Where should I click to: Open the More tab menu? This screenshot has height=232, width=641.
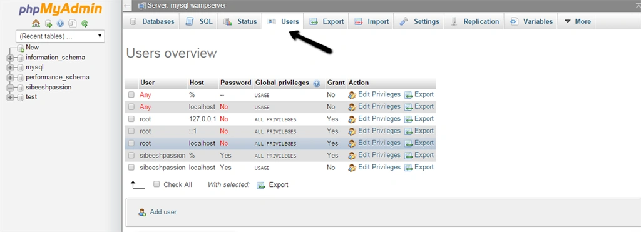577,22
